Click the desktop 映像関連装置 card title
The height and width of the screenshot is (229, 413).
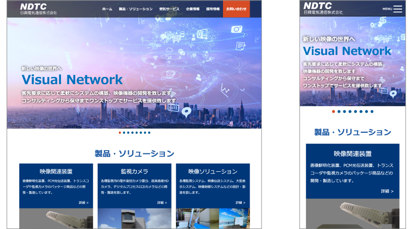point(56,171)
